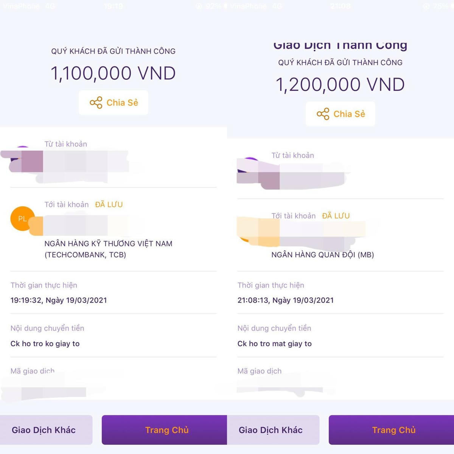Tap Từ tài khoản label on 1,200,000 VND receipt
This screenshot has width=454, height=454.
(293, 155)
